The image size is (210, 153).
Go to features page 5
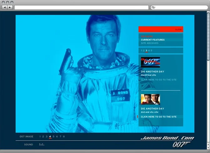pos(151,50)
